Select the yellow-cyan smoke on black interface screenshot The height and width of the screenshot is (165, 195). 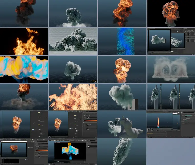tap(73, 152)
